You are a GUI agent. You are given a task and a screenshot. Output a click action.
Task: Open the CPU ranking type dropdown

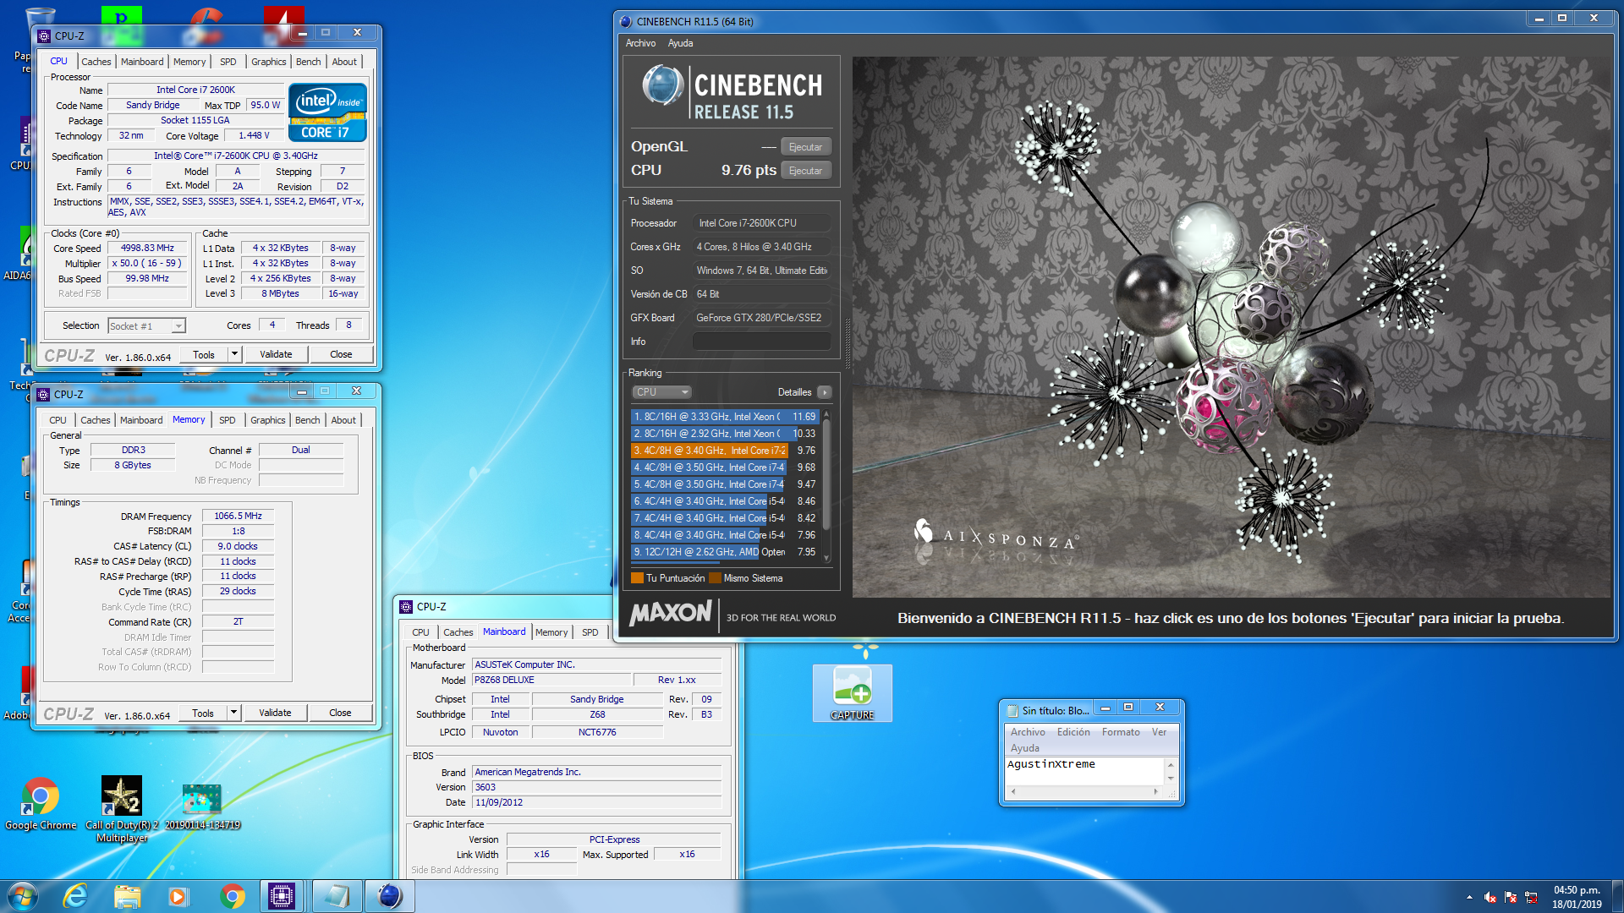(662, 392)
